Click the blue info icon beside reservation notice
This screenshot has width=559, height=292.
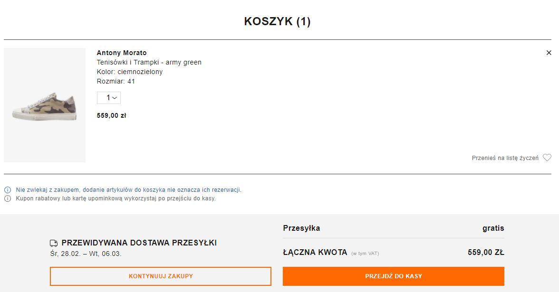[8, 190]
